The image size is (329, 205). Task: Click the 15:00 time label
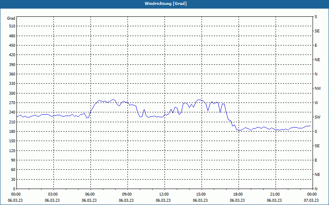point(201,194)
